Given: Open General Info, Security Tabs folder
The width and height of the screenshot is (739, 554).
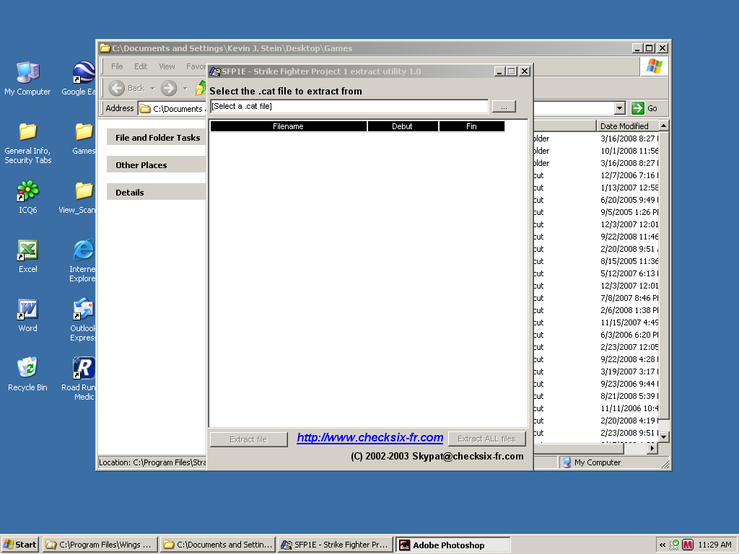Looking at the screenshot, I should click(x=28, y=144).
